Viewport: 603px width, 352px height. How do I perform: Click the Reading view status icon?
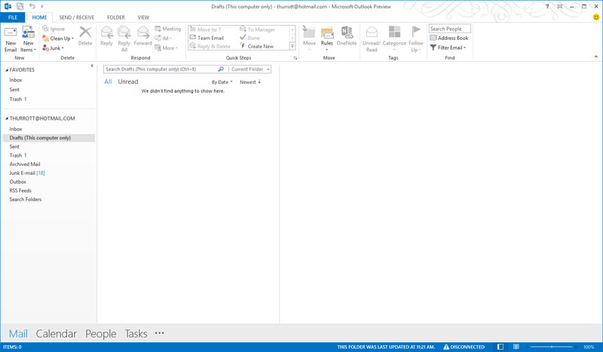click(x=516, y=347)
